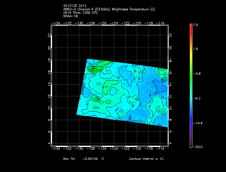Click the -9.2 label on the color scale

tap(196, 98)
